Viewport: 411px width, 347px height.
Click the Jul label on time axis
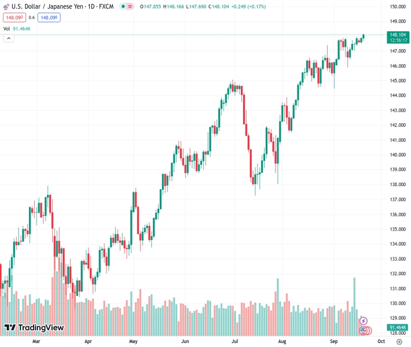pos(235,342)
